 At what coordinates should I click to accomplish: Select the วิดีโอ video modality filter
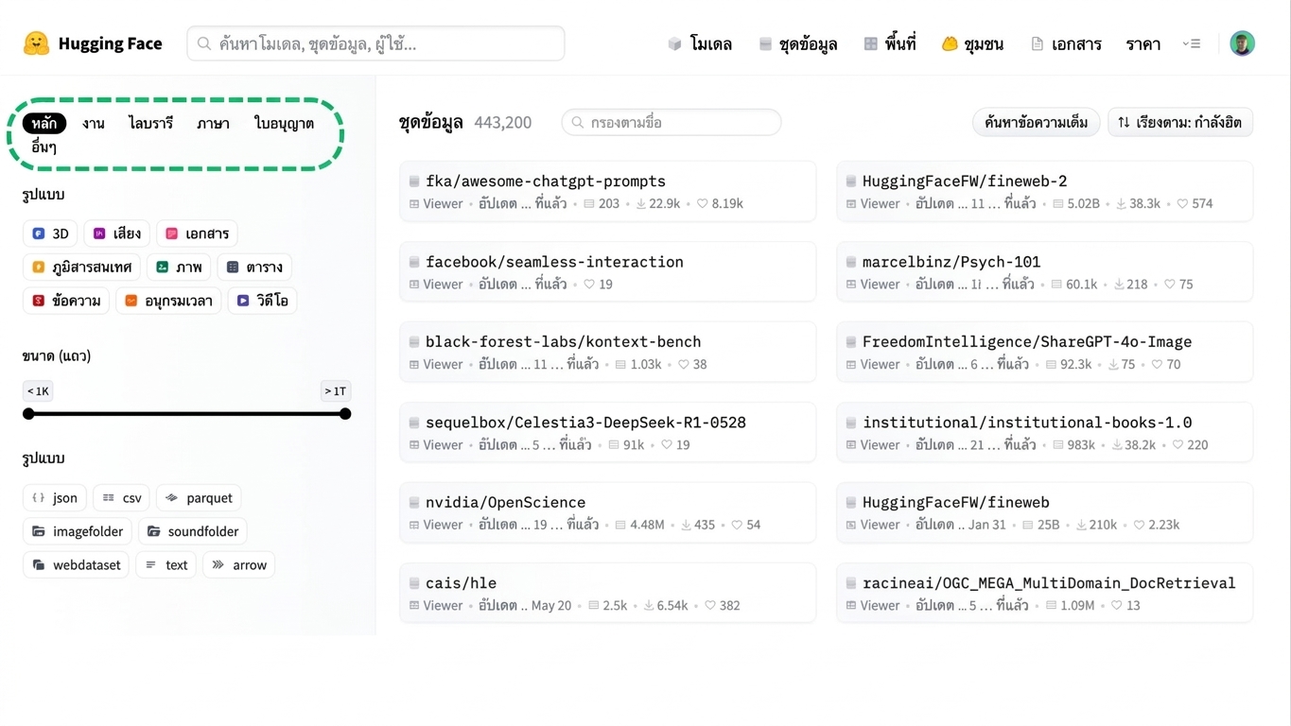coord(263,301)
